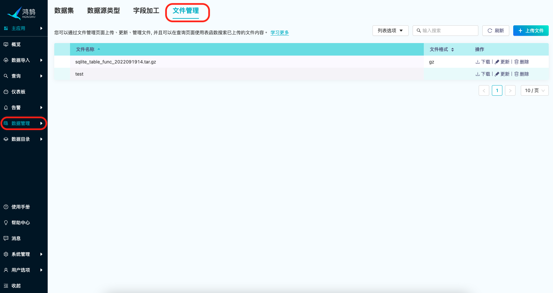The height and width of the screenshot is (293, 553).
Task: Switch to the 数据集 tab
Action: pyautogui.click(x=64, y=11)
